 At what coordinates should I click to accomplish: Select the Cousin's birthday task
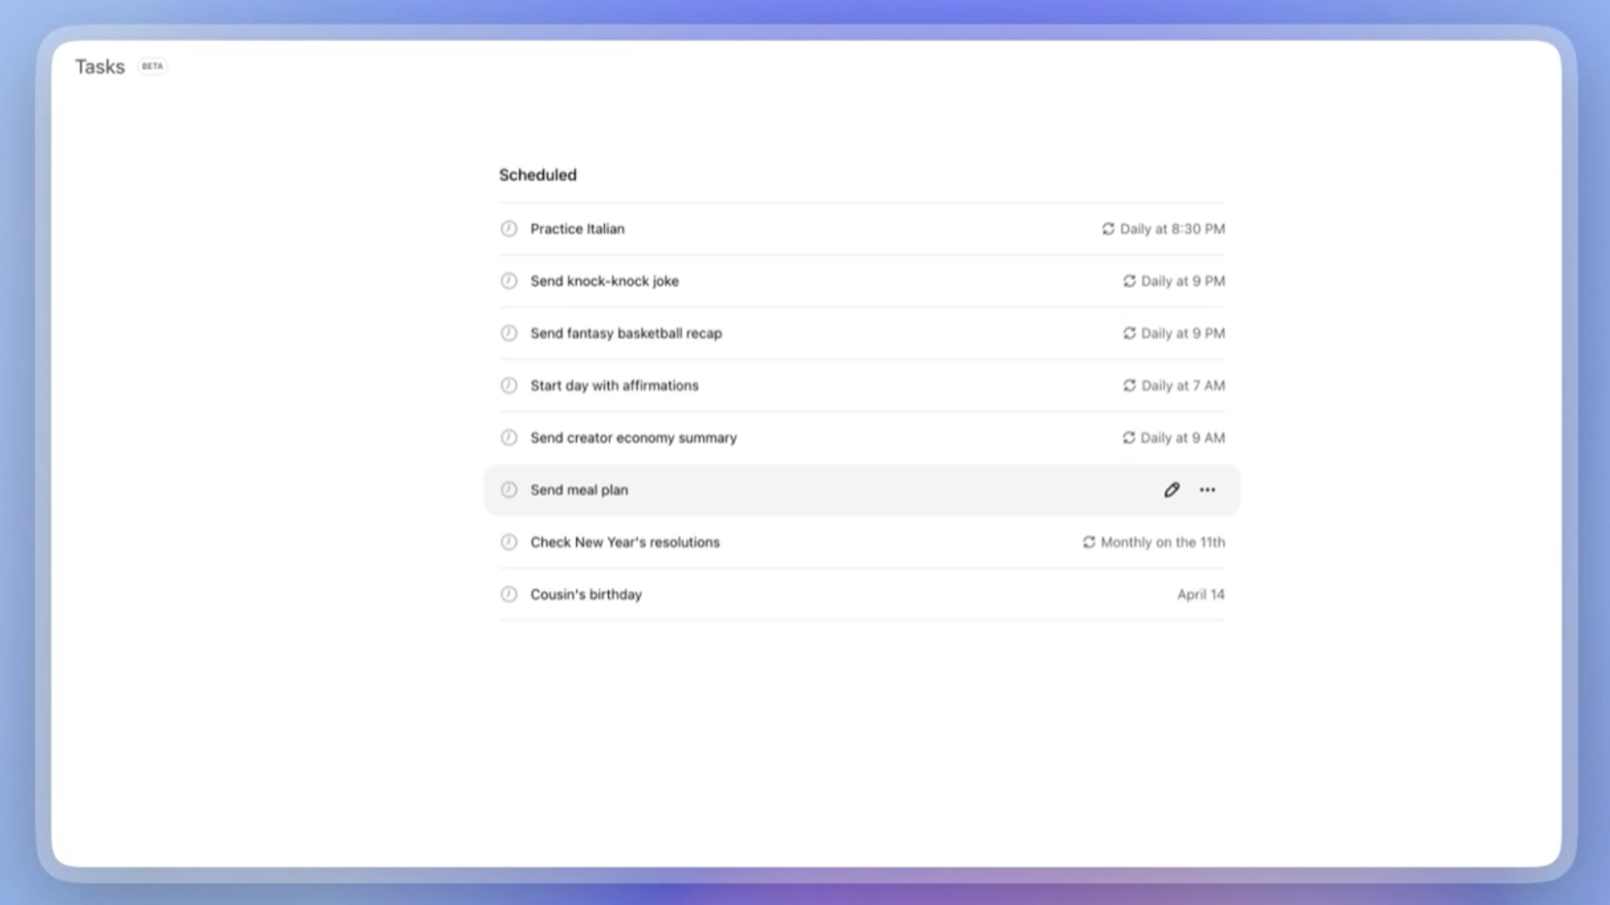coord(585,594)
